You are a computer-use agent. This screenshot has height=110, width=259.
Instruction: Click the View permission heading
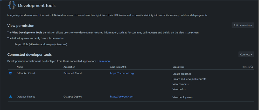pos(21,26)
